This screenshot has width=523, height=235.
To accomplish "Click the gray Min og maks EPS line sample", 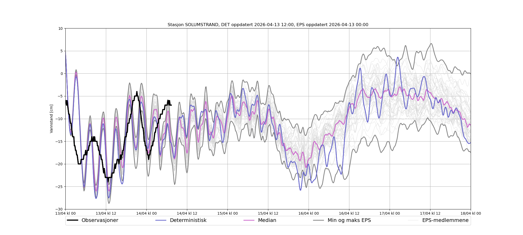I will (319, 220).
